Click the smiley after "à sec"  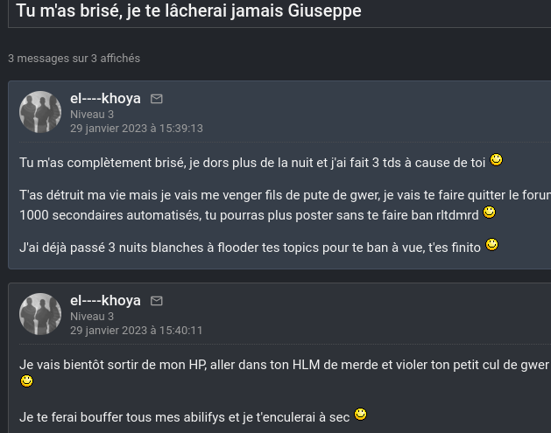point(360,415)
